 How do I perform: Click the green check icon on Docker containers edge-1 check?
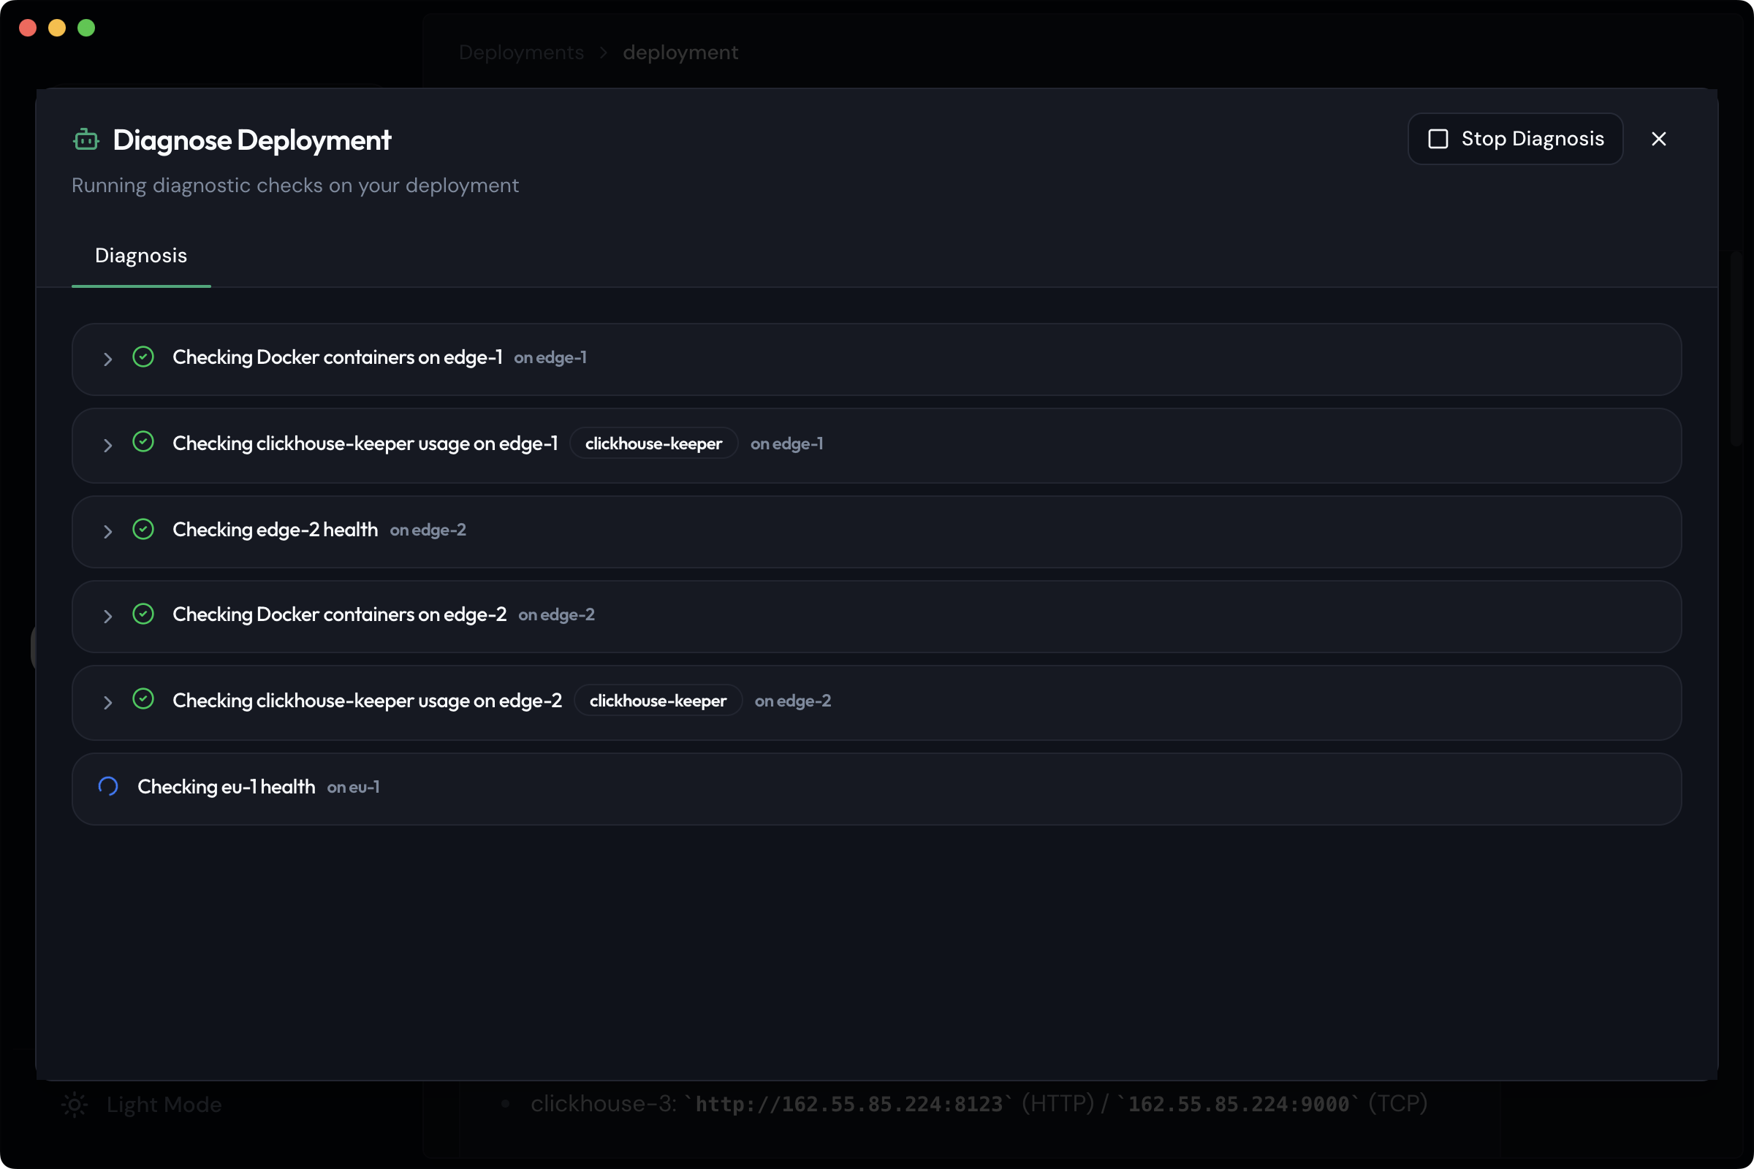pos(143,357)
